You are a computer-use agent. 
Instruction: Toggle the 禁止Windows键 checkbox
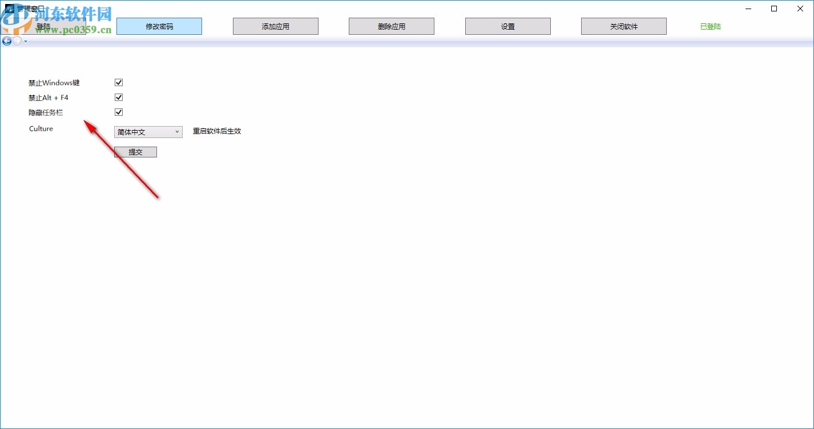click(x=118, y=82)
